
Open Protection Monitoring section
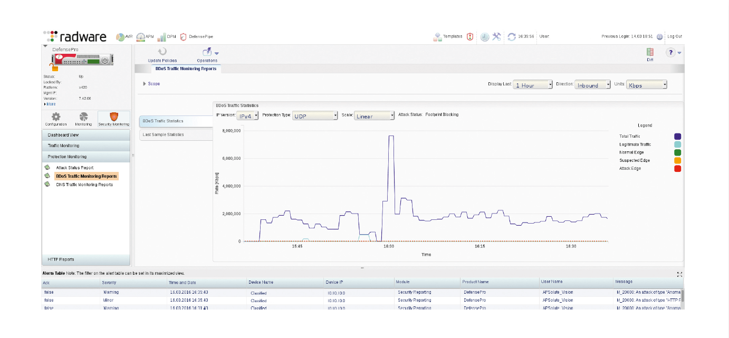[86, 157]
